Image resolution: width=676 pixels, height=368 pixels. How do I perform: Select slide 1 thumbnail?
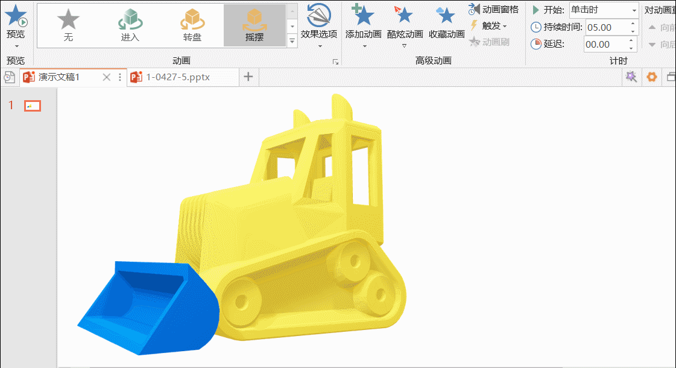click(33, 106)
